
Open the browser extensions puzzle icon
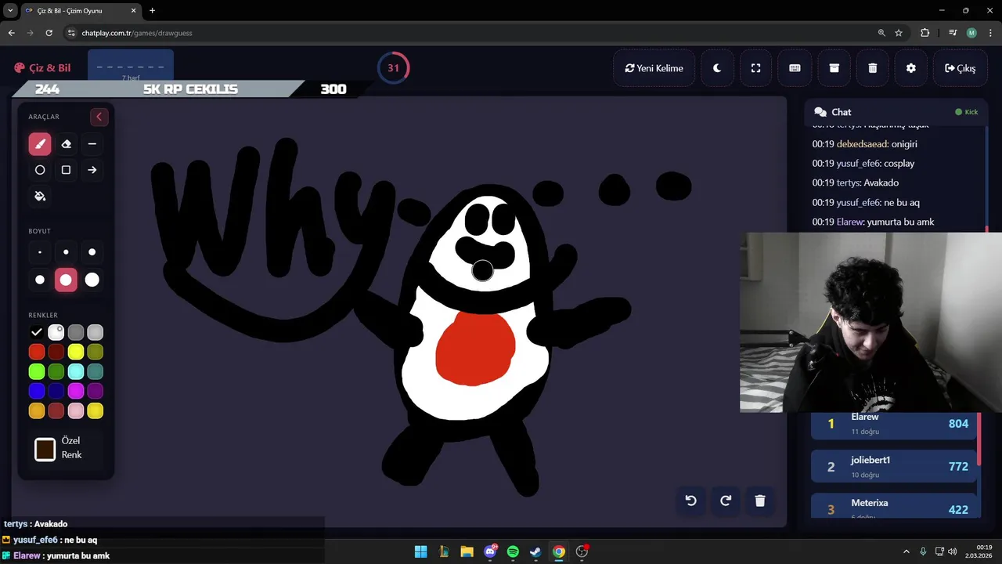click(925, 33)
